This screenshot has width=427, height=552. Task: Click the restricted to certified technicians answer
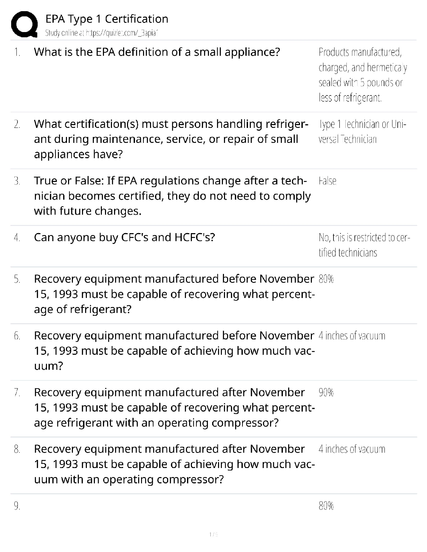[x=364, y=245]
